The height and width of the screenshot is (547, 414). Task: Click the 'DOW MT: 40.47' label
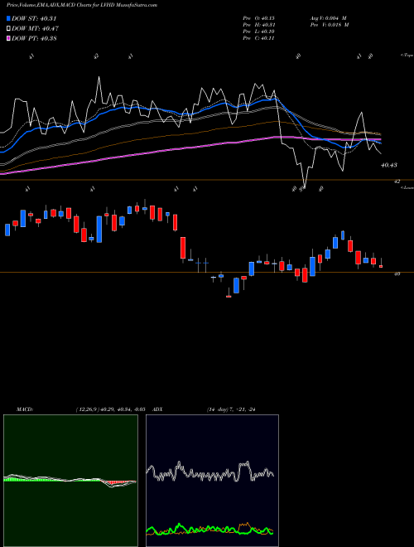tap(36, 29)
